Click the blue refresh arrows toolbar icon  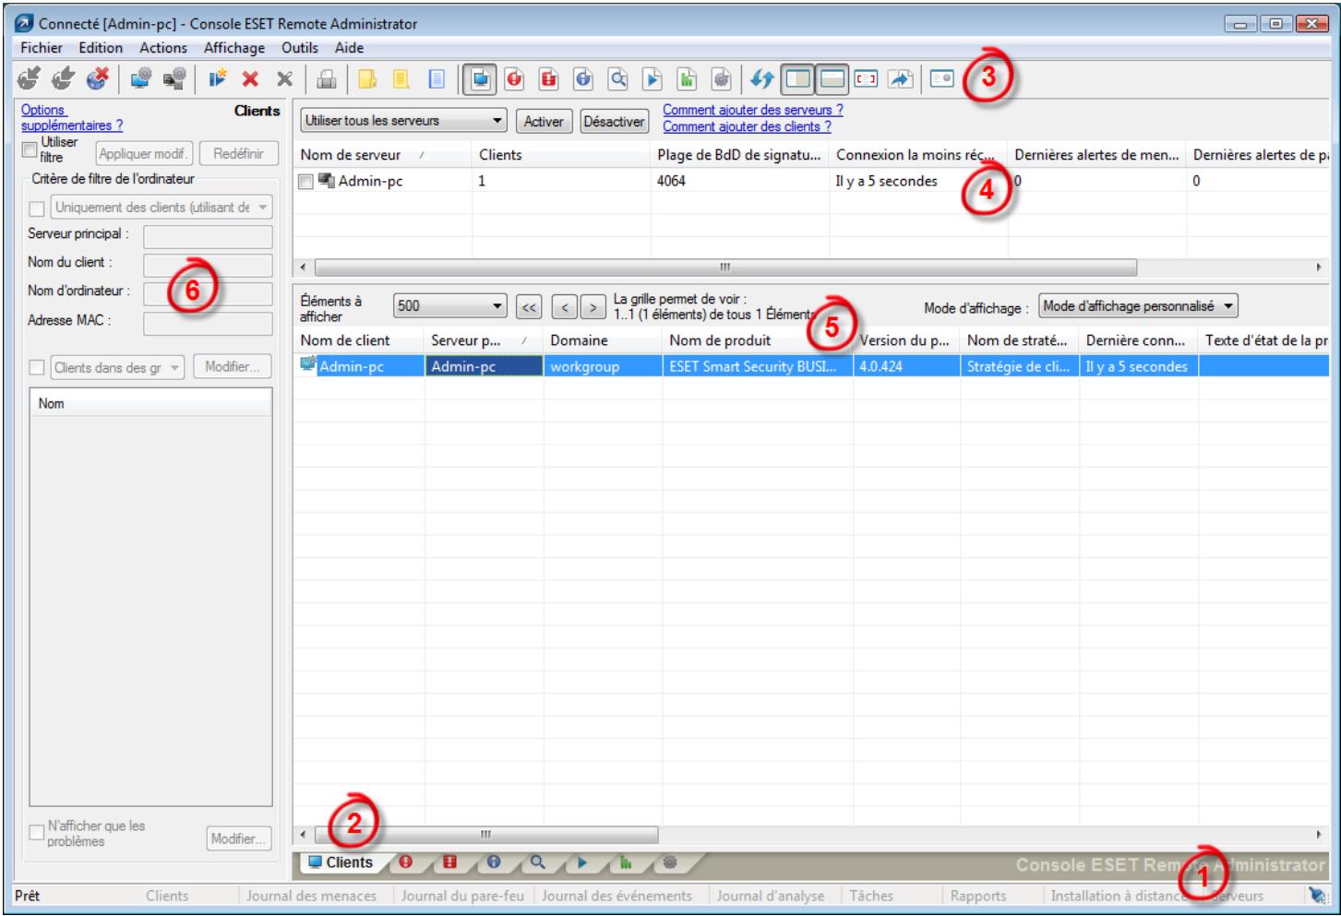click(761, 80)
